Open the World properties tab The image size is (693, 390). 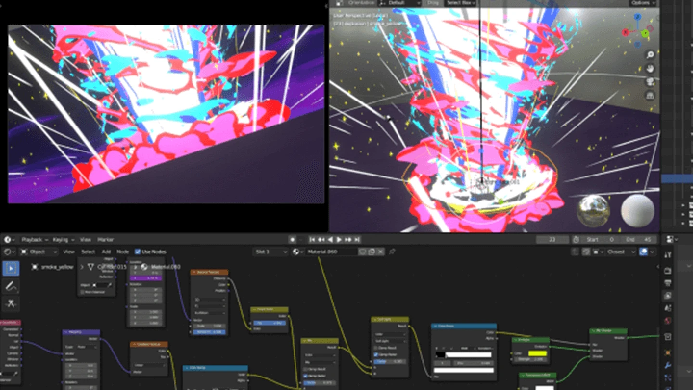[x=667, y=321]
